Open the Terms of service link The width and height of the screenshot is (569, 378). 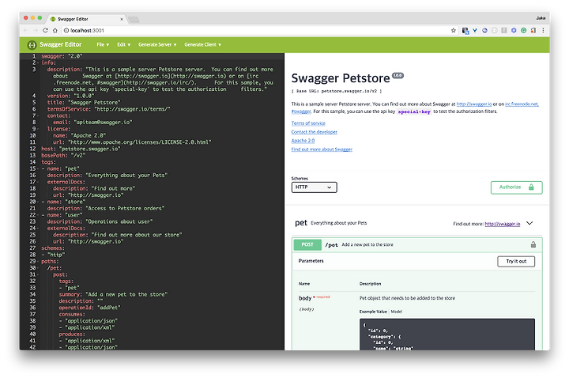click(308, 123)
